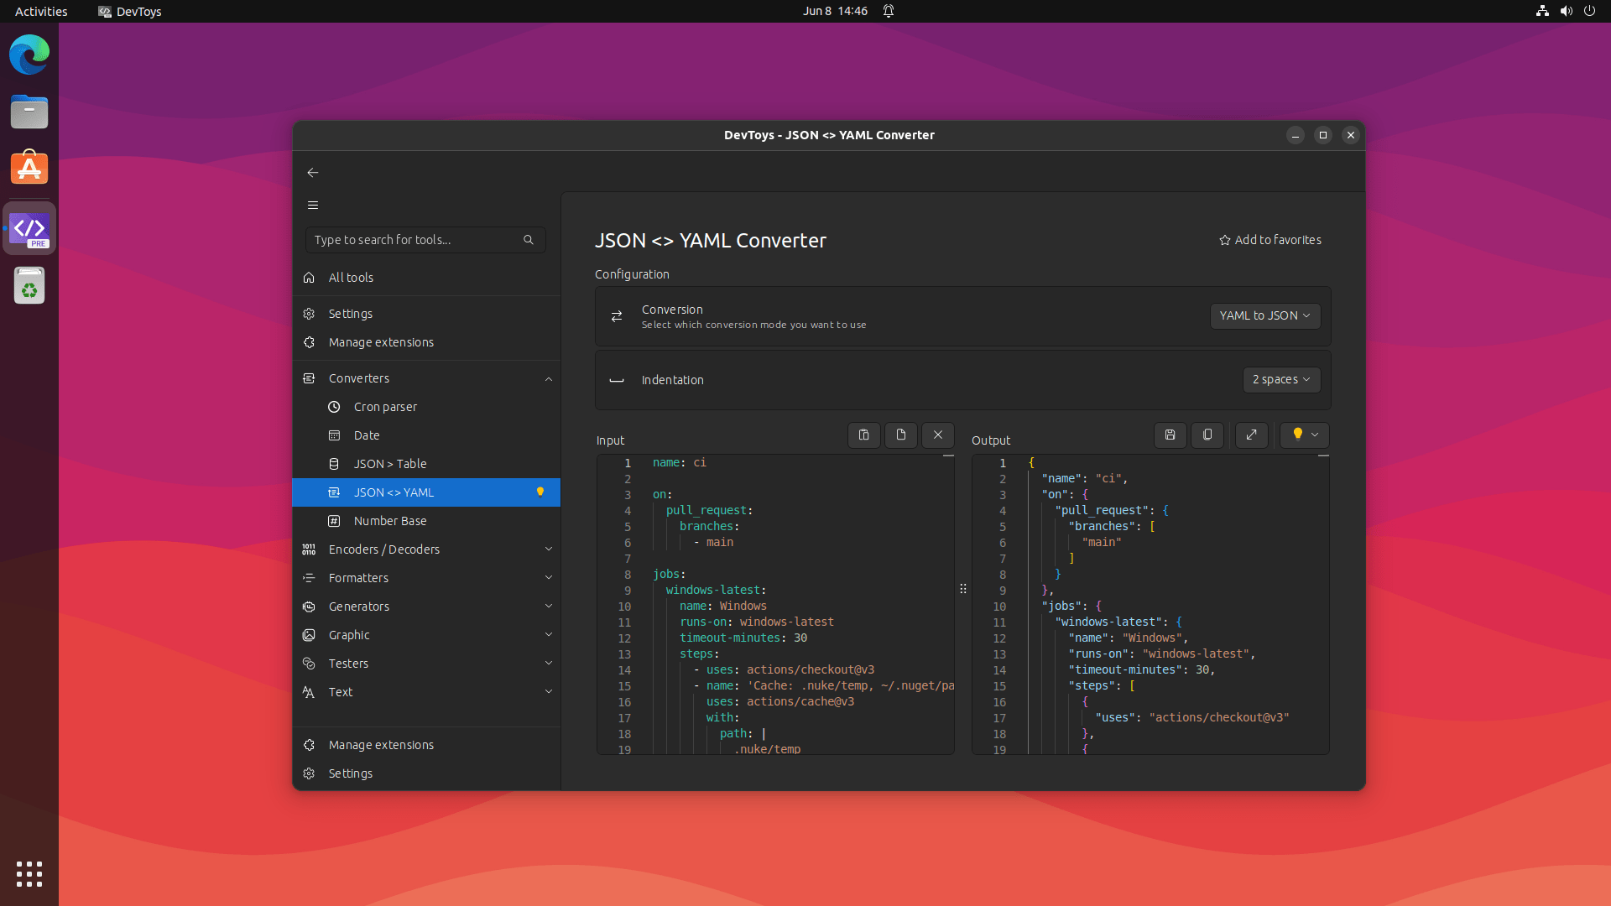Select the Cron parser tool
1611x906 pixels.
[x=385, y=407]
